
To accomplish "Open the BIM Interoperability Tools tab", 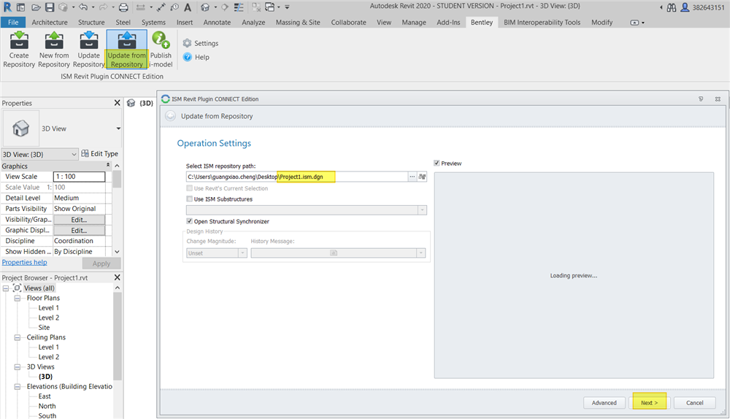I will pos(542,23).
